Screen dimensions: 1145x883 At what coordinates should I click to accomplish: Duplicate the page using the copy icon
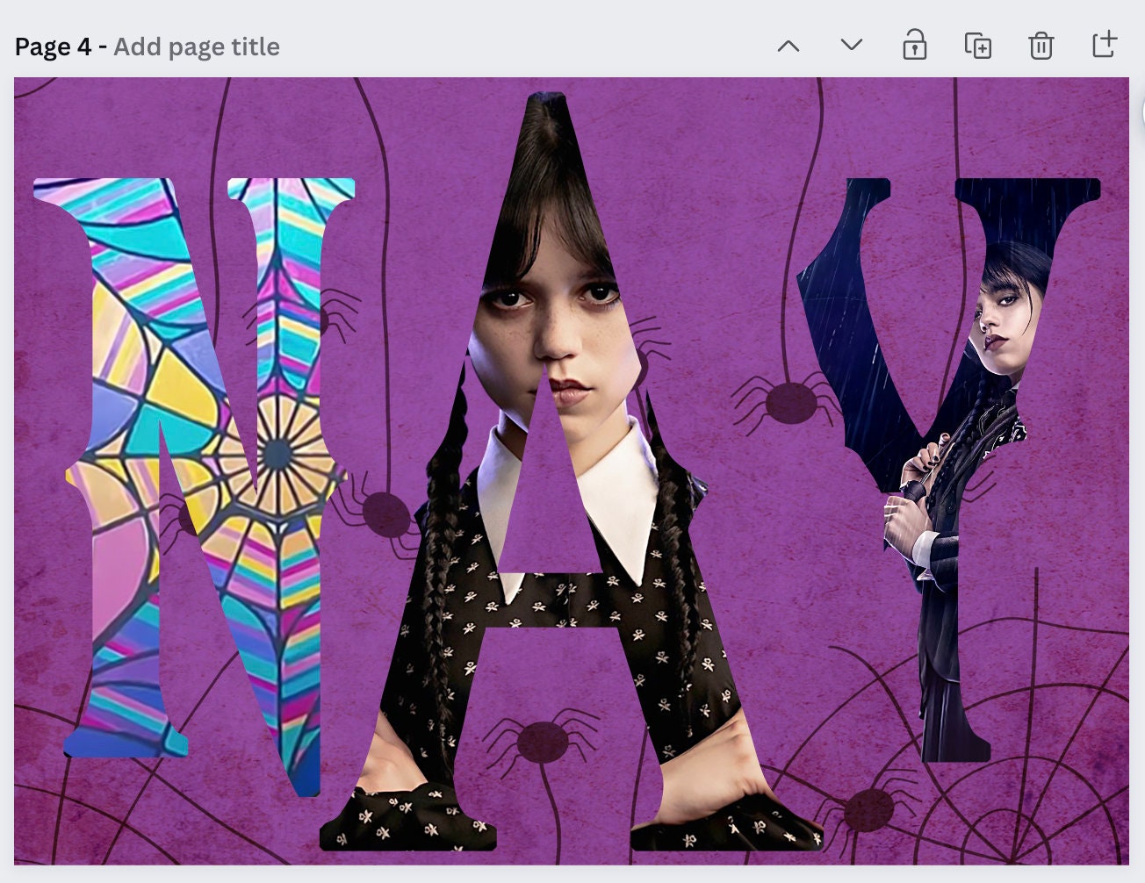(977, 46)
